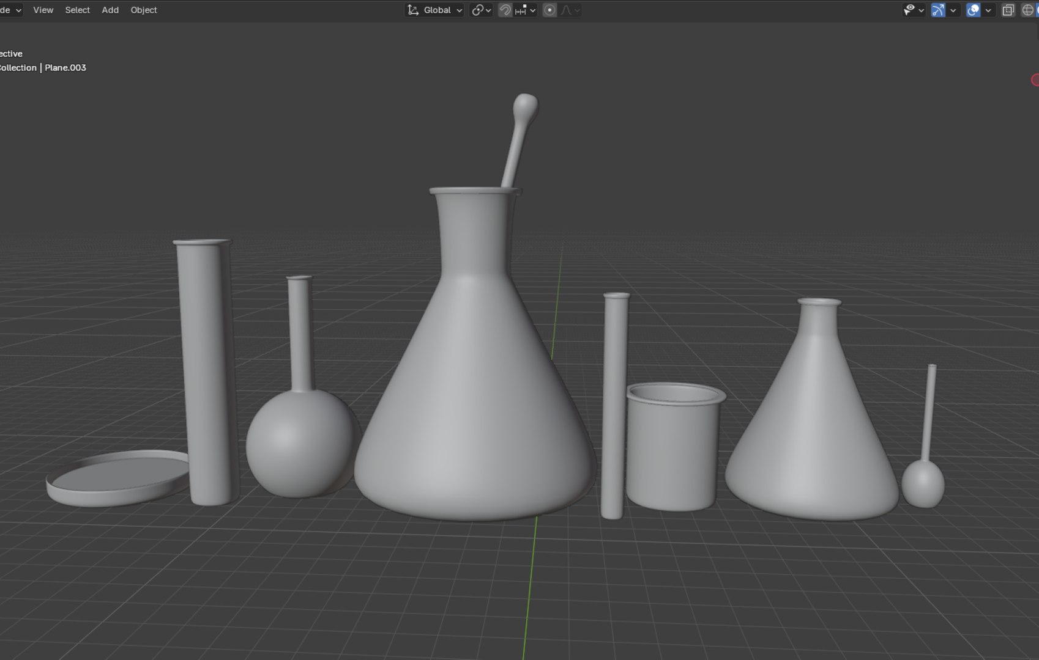Toggle proportional editing
Screen dimensions: 1039x660
pos(549,10)
